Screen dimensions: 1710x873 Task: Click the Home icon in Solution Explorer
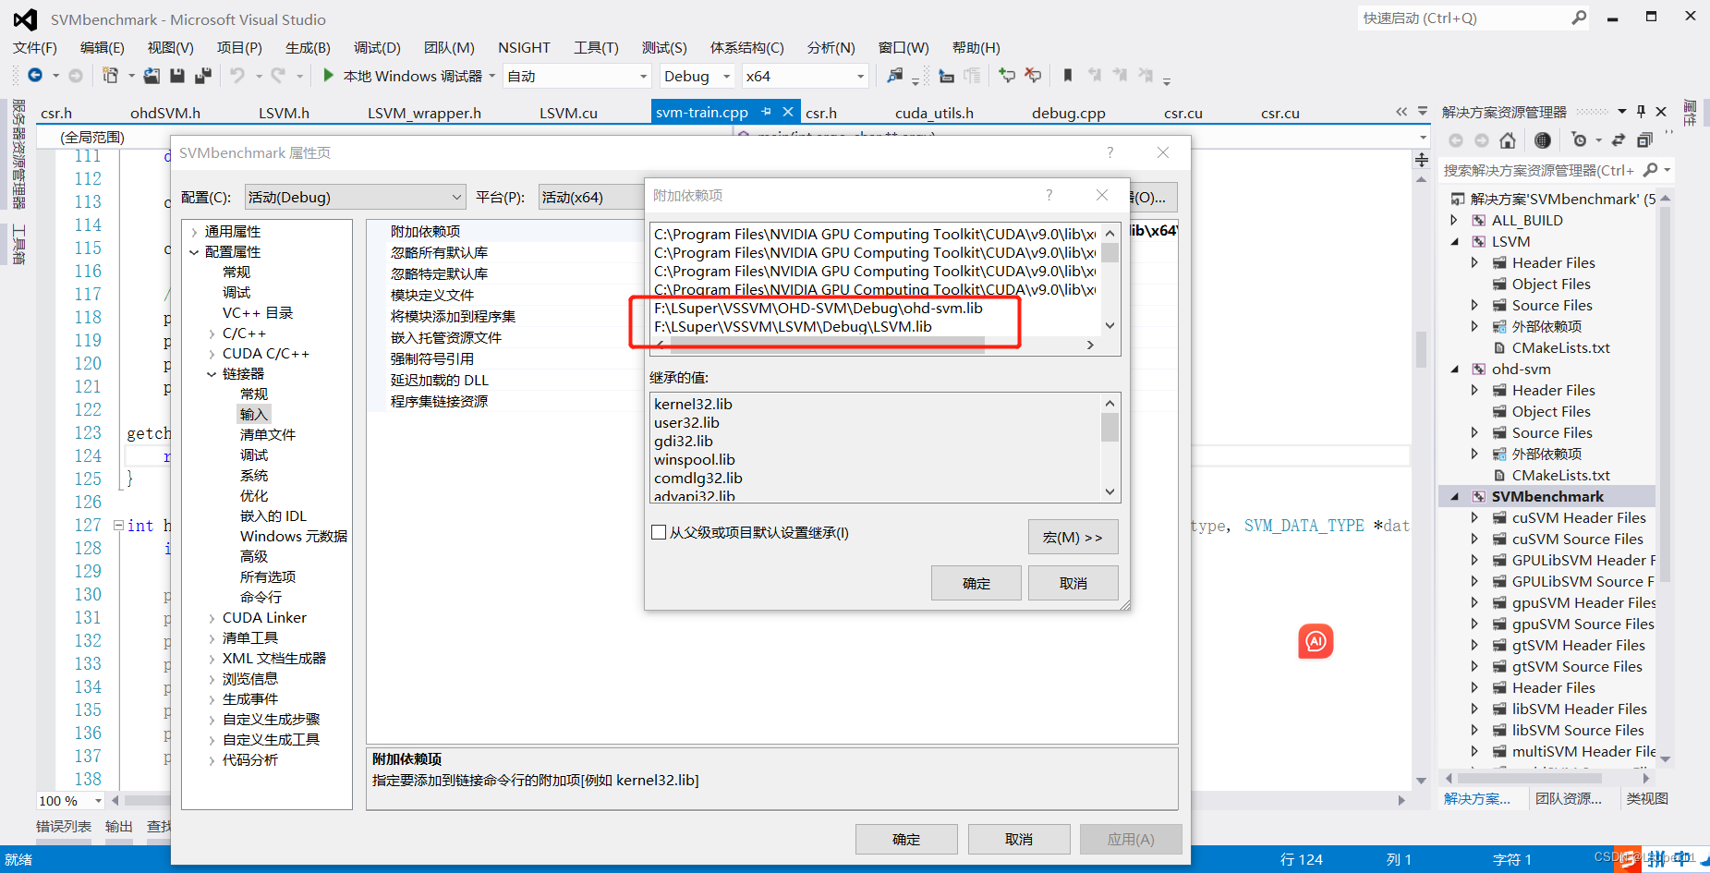pos(1508,140)
